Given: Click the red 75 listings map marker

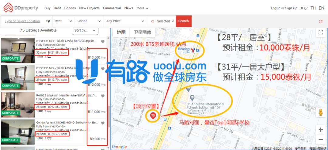Looking at the screenshot, I should pyautogui.click(x=153, y=116).
